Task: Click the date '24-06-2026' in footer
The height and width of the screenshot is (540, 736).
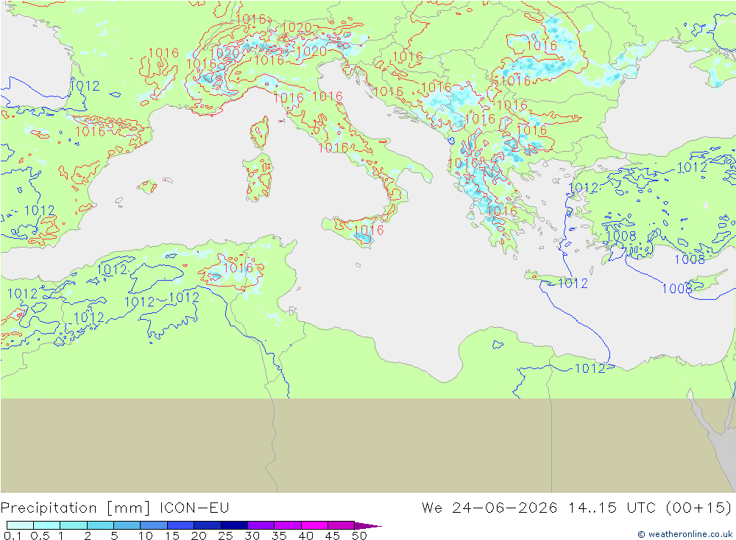Action: click(x=505, y=508)
